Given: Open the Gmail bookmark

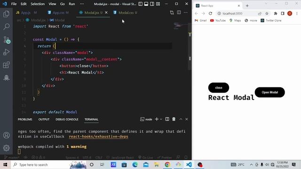Looking at the screenshot, I should click(x=201, y=21).
